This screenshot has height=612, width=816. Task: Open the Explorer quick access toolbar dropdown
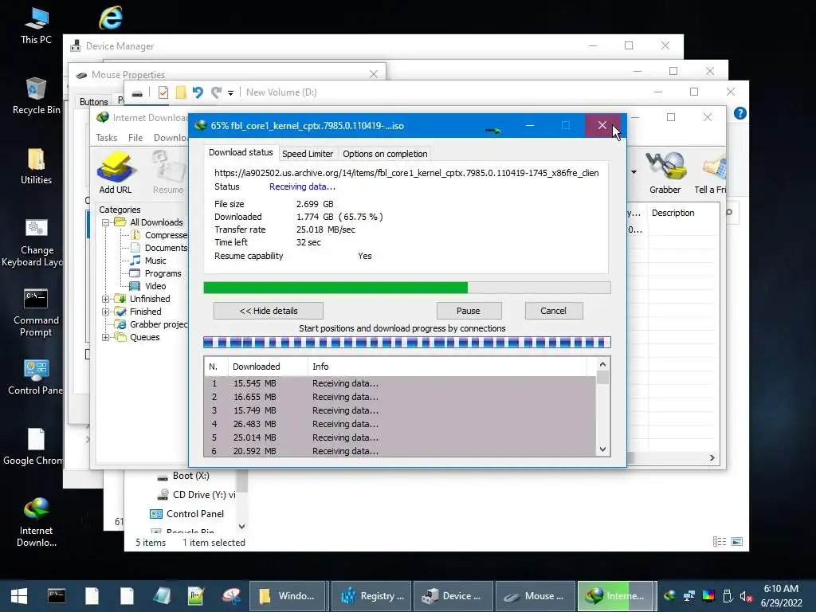230,93
